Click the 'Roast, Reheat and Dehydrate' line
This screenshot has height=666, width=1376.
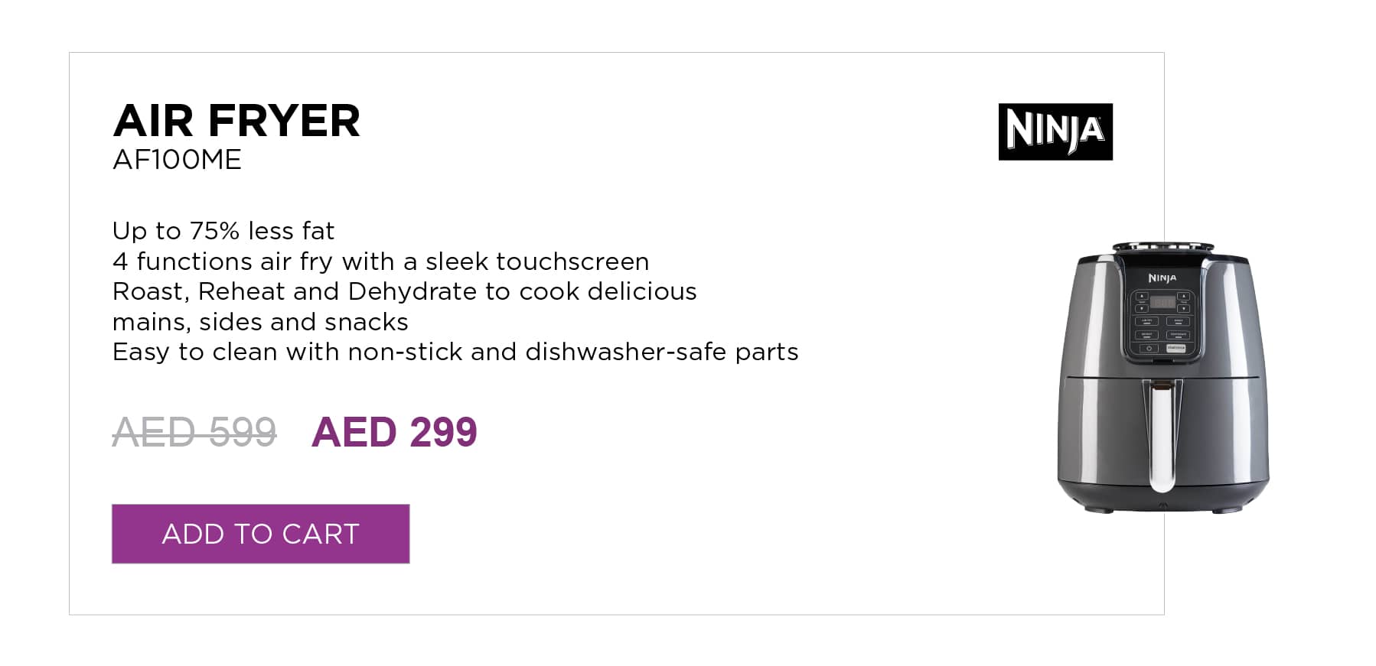coord(405,291)
